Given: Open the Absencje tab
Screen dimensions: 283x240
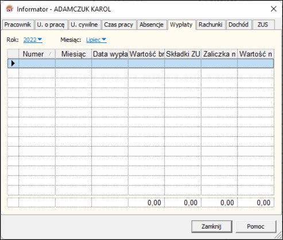Looking at the screenshot, I should point(152,25).
